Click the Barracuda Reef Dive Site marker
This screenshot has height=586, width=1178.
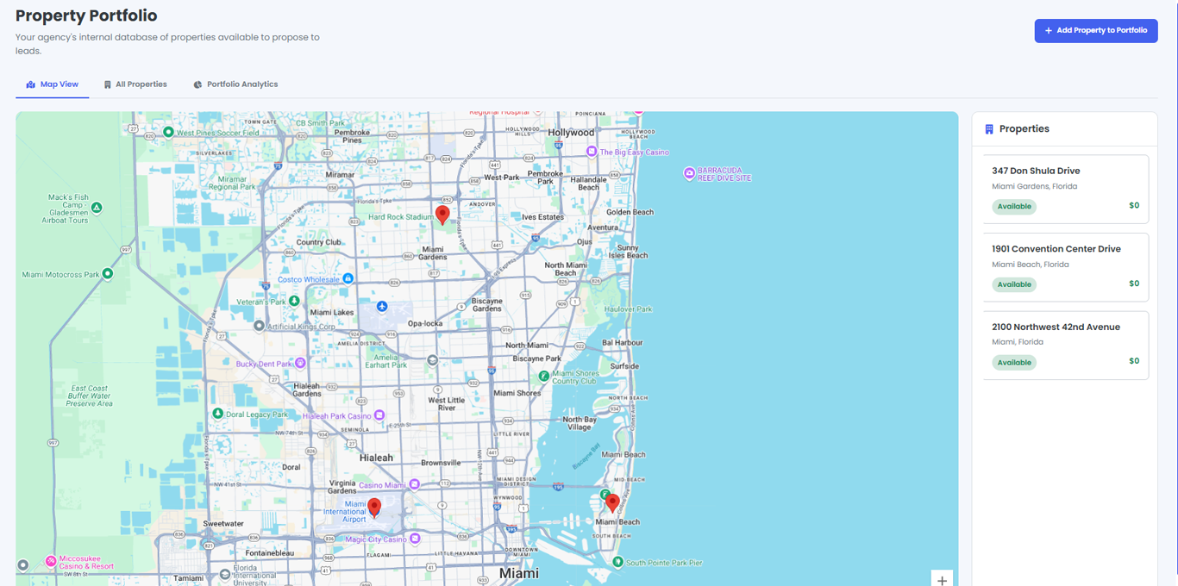coord(689,173)
